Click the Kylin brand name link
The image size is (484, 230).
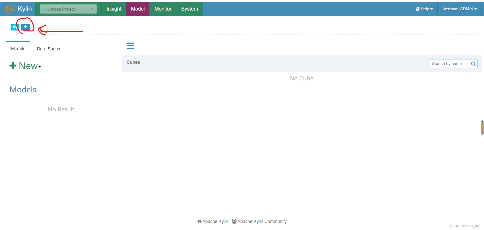(x=25, y=9)
